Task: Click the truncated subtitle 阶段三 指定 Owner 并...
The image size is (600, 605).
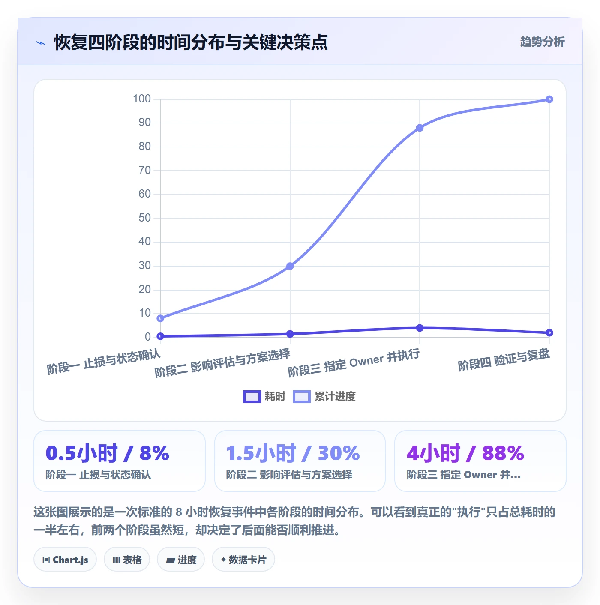Action: pyautogui.click(x=463, y=475)
